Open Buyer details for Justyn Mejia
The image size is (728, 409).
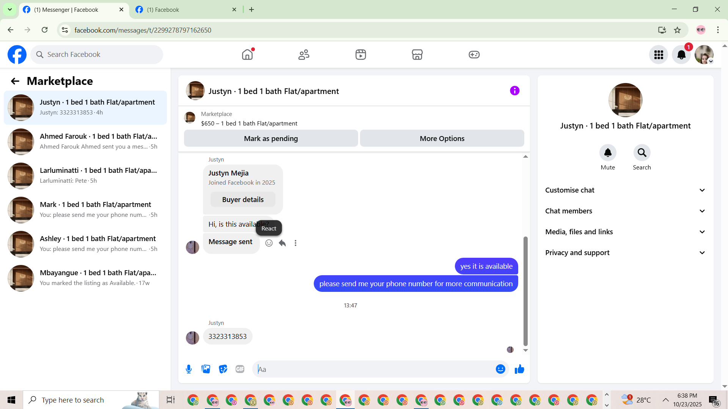pos(243,200)
